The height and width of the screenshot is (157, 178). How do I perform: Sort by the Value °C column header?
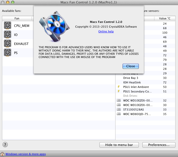165,18
